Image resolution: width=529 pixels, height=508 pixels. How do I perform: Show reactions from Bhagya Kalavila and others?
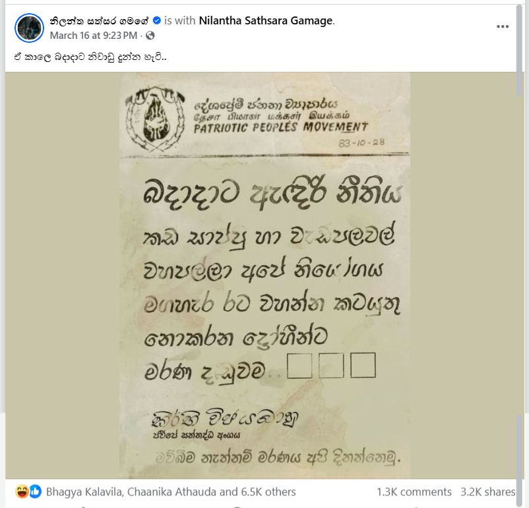click(x=171, y=492)
